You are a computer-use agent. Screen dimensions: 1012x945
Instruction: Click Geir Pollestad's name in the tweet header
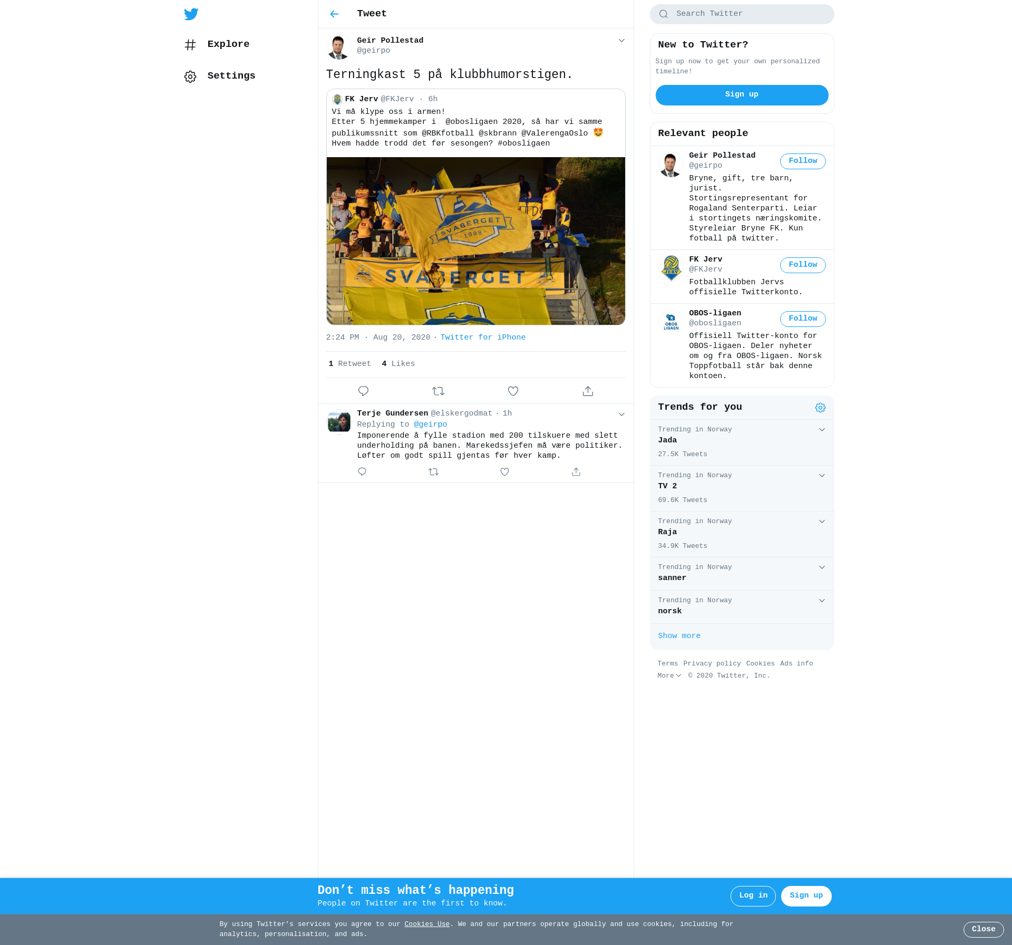pyautogui.click(x=390, y=41)
